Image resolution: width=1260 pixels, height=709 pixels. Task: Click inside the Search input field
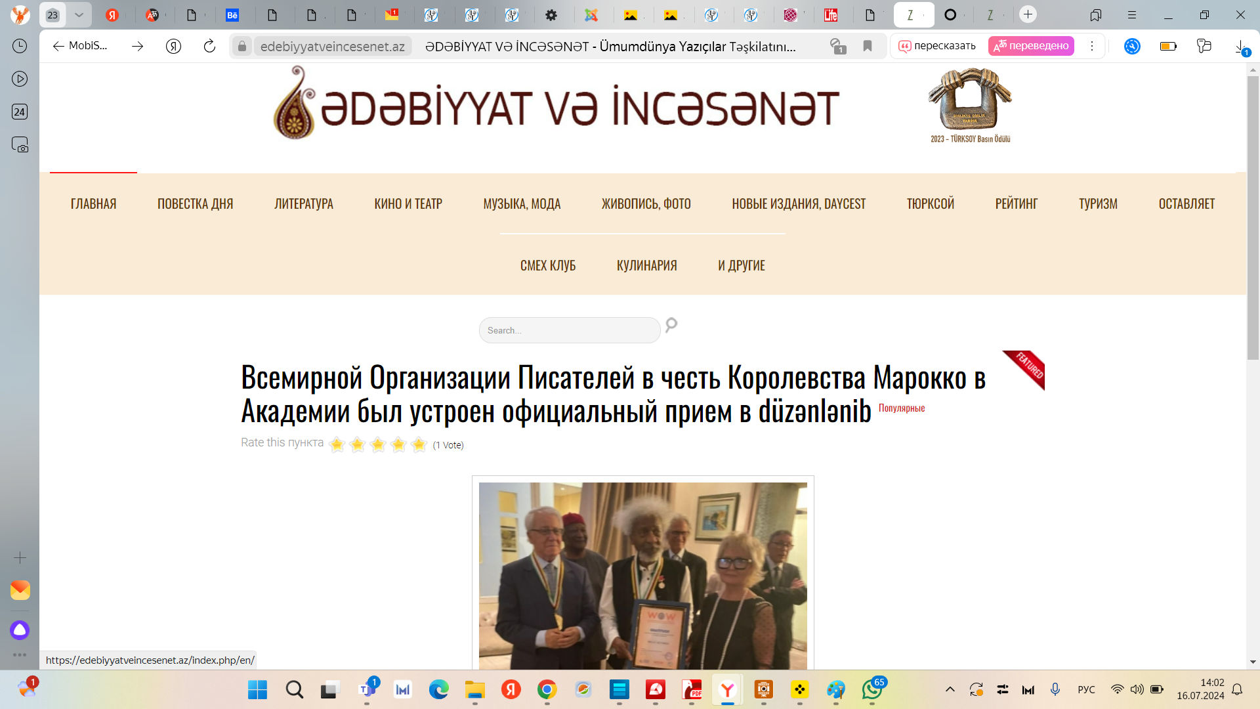pyautogui.click(x=569, y=330)
